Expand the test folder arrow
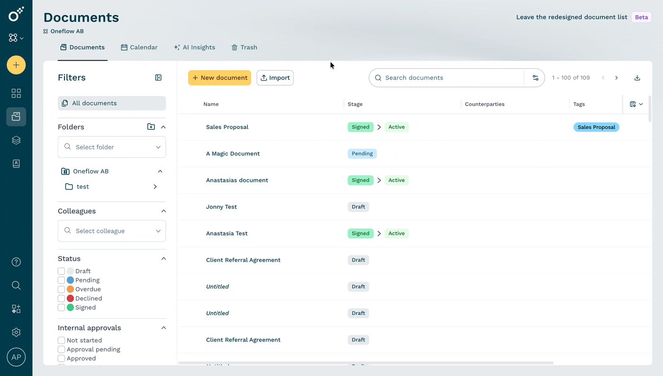 click(x=155, y=187)
